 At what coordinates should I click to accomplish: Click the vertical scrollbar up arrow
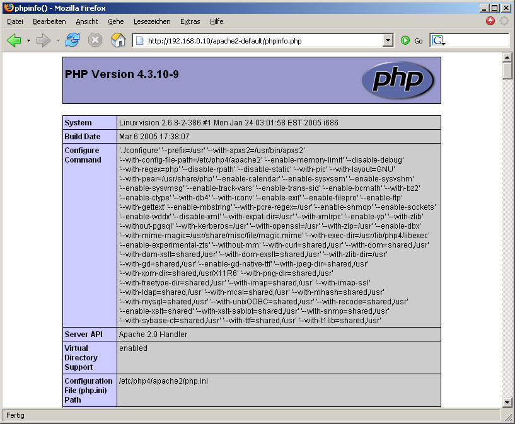coord(507,57)
